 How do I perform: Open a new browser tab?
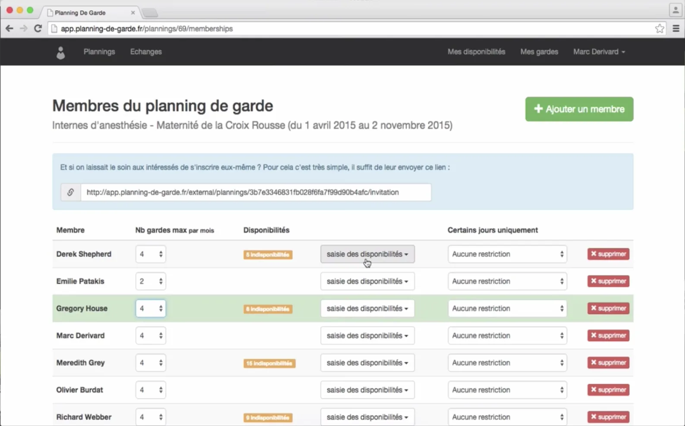tap(150, 13)
